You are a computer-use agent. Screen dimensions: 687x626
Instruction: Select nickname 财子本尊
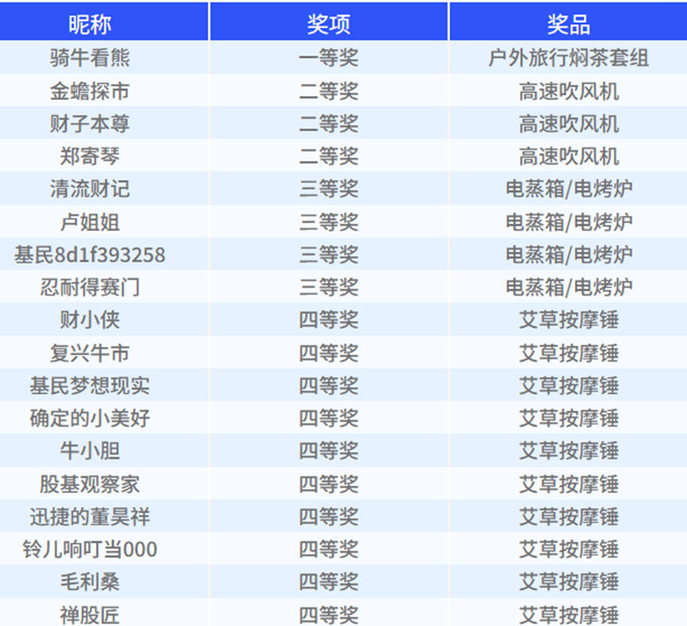(90, 124)
